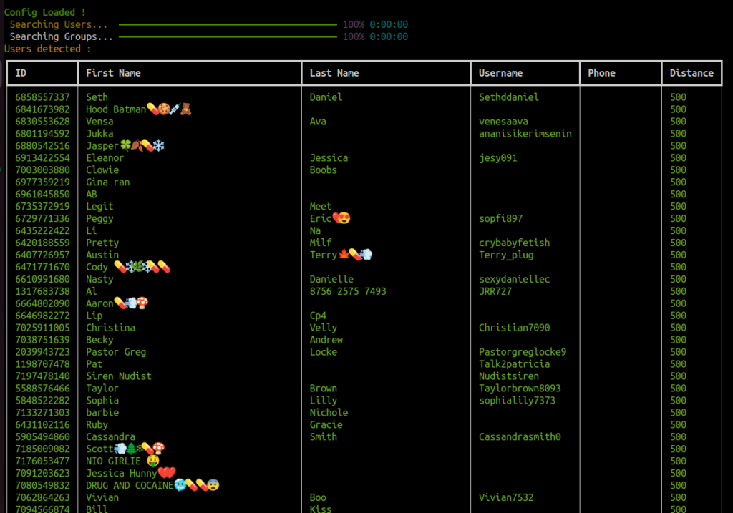Click username jesy091

tap(498, 158)
